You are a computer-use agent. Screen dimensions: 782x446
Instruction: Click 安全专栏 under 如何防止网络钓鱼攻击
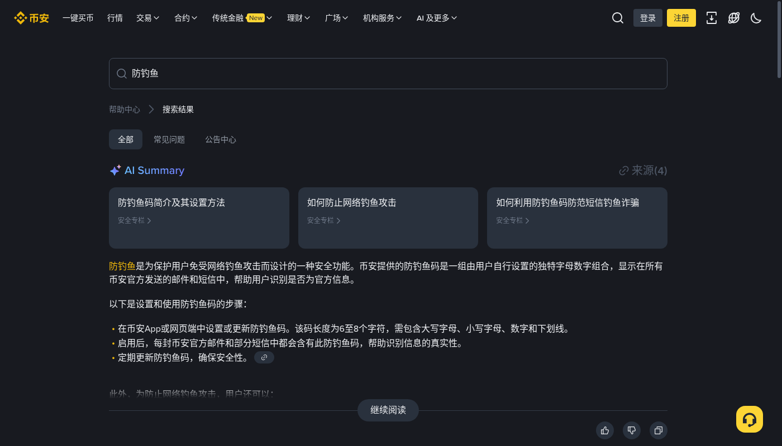click(324, 220)
